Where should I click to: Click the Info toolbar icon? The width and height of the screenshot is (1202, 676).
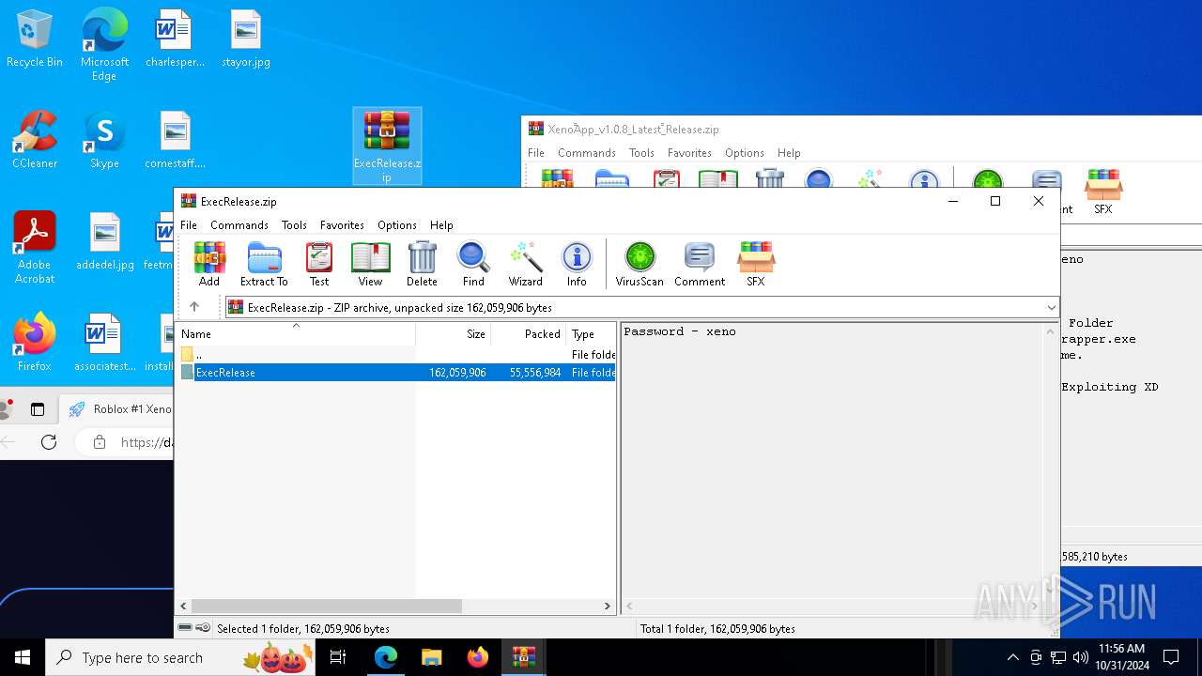[x=577, y=264]
